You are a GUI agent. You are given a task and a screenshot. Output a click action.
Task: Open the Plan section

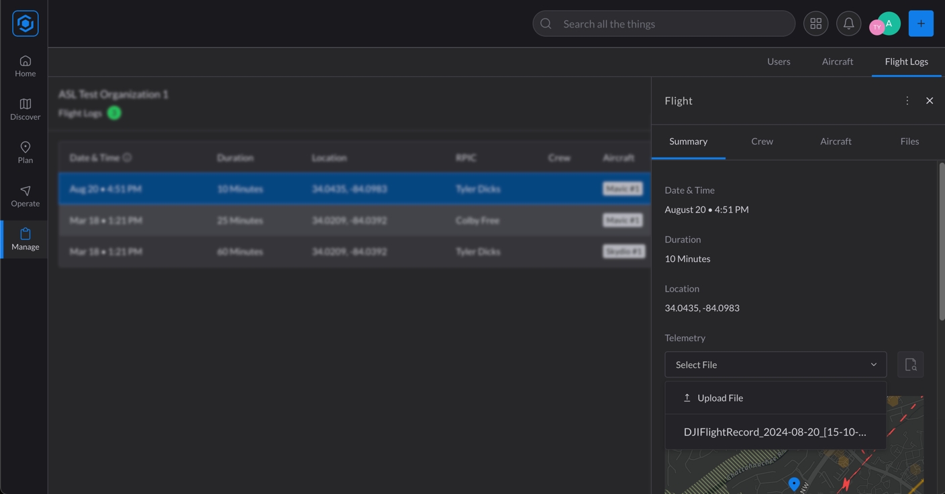25,152
